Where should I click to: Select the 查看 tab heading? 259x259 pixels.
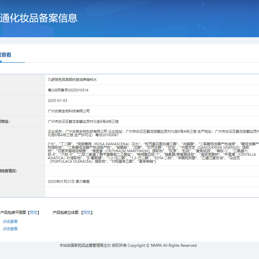pyautogui.click(x=6, y=55)
